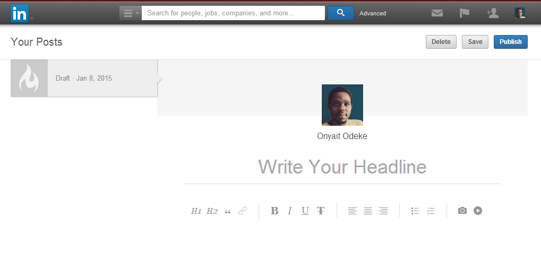The width and height of the screenshot is (541, 269).
Task: Insert a hyperlink
Action: click(x=243, y=211)
